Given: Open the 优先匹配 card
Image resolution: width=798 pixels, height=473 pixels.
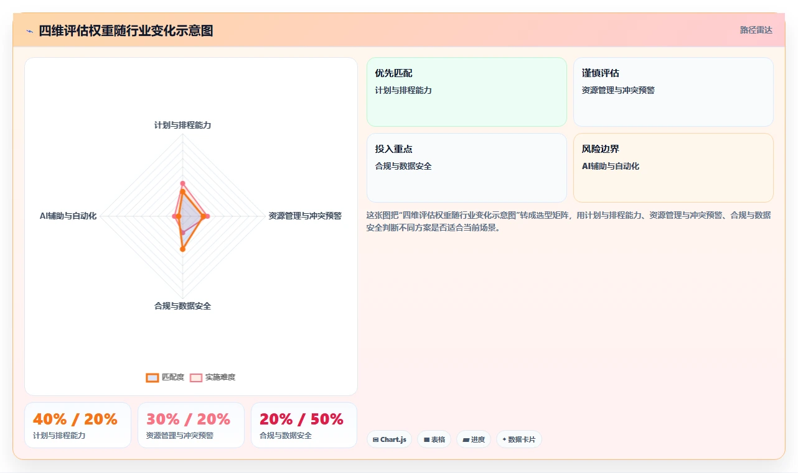Looking at the screenshot, I should point(467,92).
